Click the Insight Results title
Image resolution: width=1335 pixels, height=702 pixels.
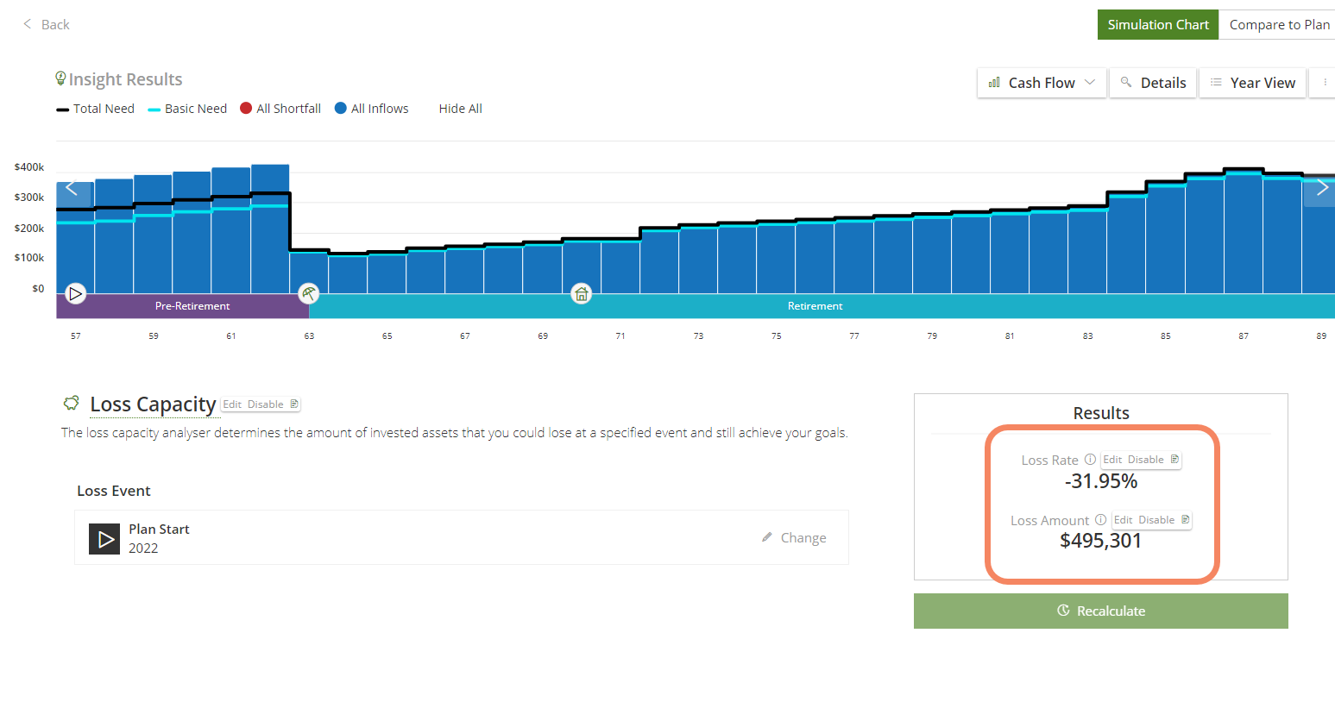[x=125, y=79]
